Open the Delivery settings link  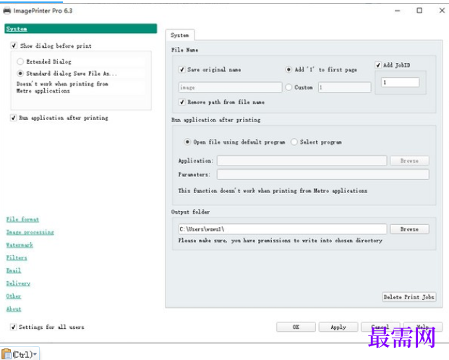18,283
